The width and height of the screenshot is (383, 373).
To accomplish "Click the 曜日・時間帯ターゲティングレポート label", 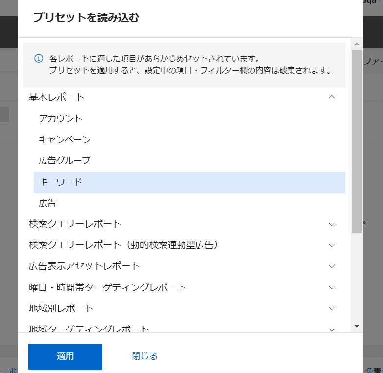I will click(x=108, y=287).
